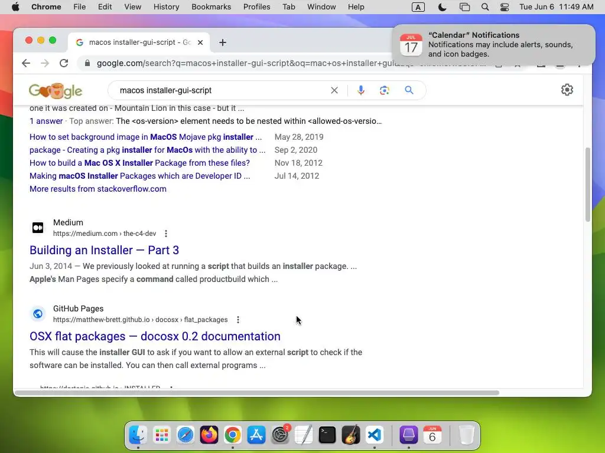Click the Google doodle logo
Screen dimensions: 605x453
[x=56, y=91]
